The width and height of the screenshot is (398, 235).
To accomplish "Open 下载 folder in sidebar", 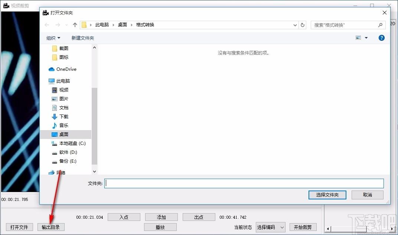I will pyautogui.click(x=64, y=116).
